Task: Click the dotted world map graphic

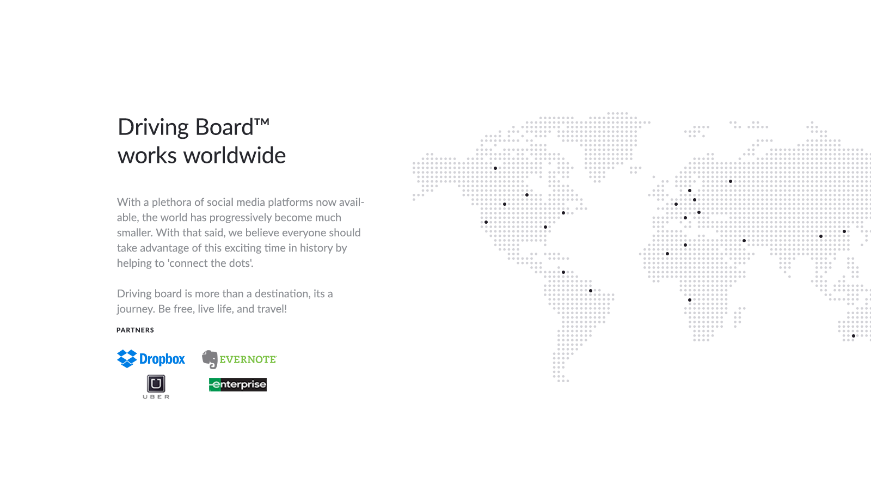Action: [x=642, y=247]
